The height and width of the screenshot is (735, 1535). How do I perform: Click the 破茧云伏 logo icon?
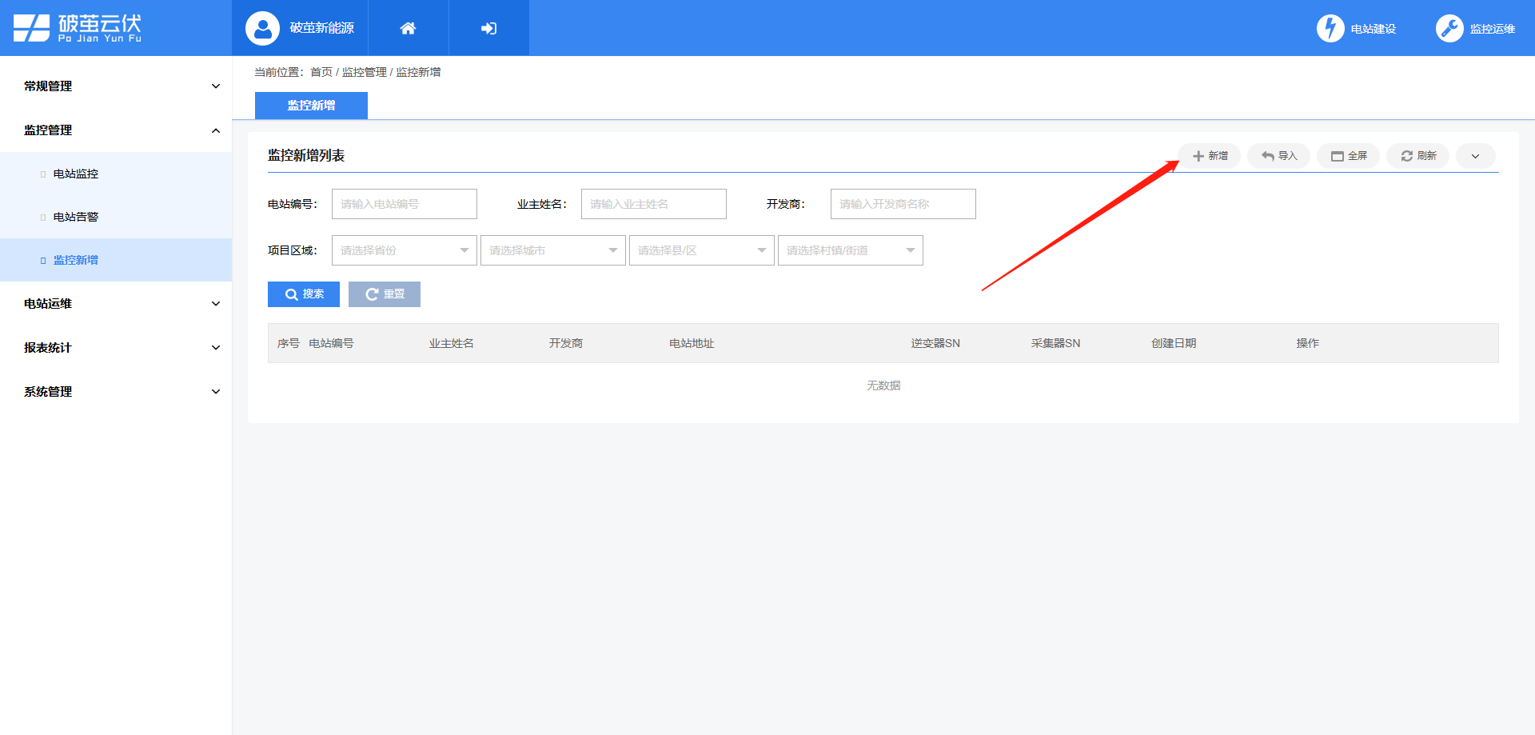point(32,27)
